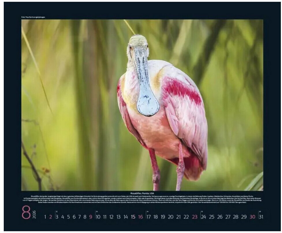Click the caption title Rosalöffler, Florida, USA

[x=142, y=193]
